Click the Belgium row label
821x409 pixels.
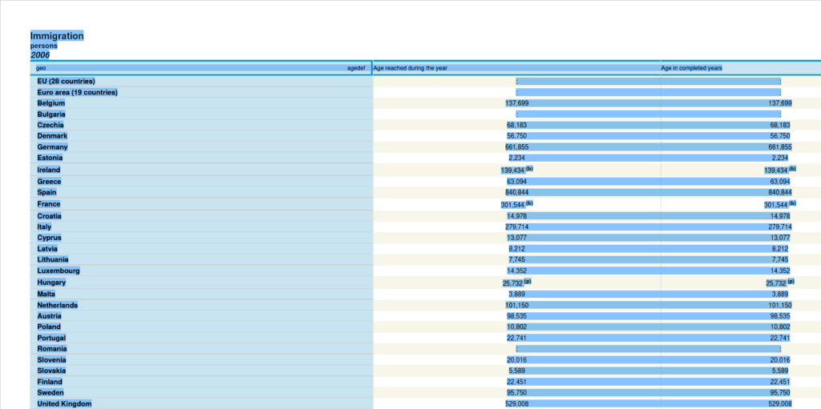[51, 103]
